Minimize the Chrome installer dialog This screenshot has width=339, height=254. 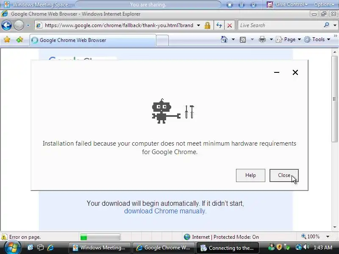click(x=277, y=72)
